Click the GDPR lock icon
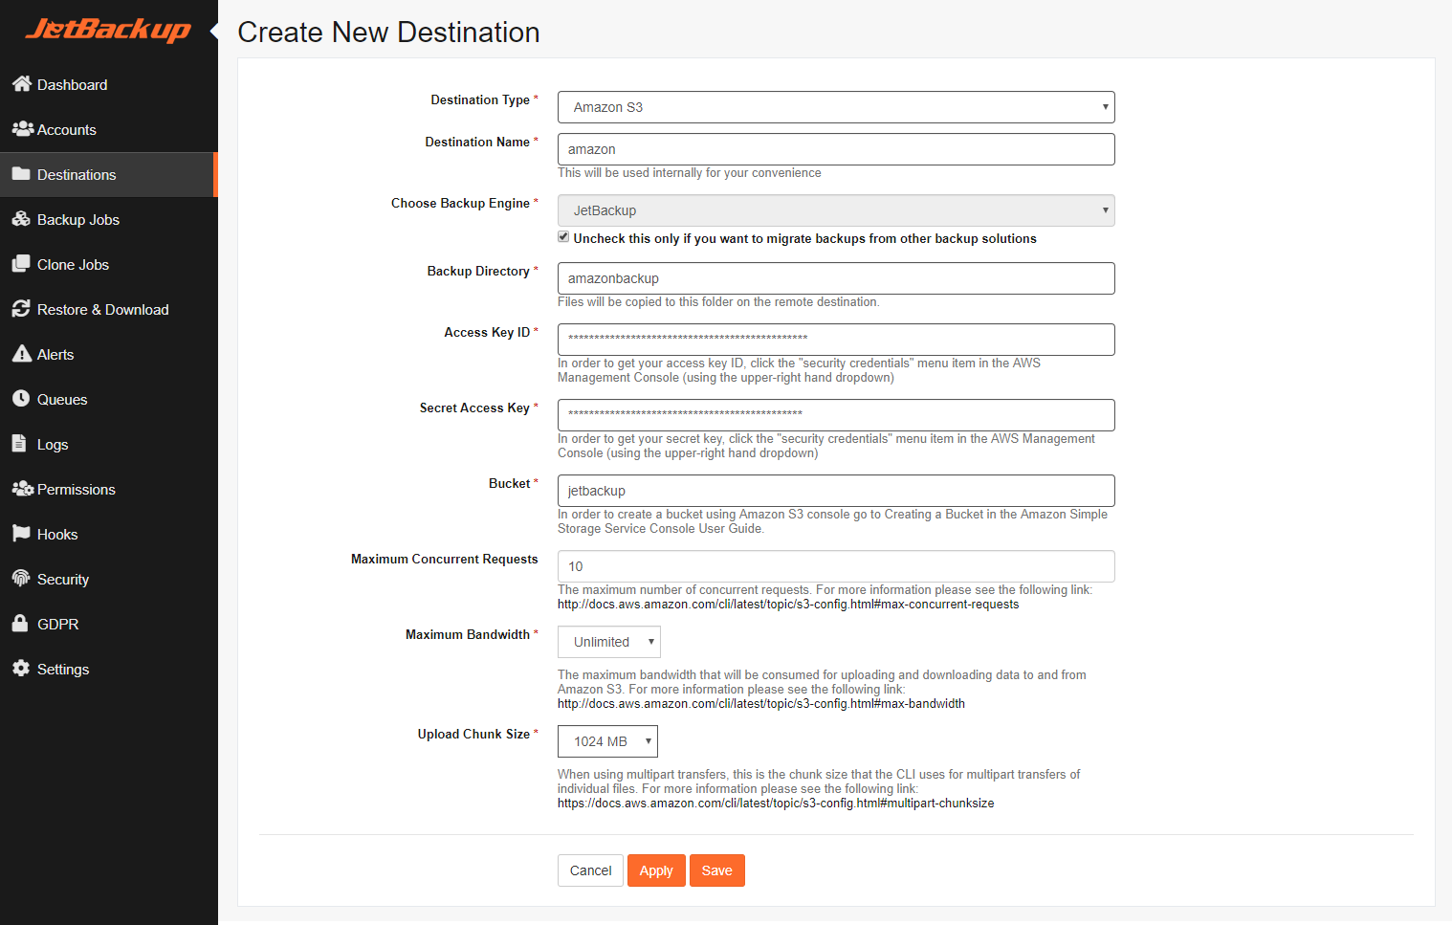 pyautogui.click(x=19, y=624)
